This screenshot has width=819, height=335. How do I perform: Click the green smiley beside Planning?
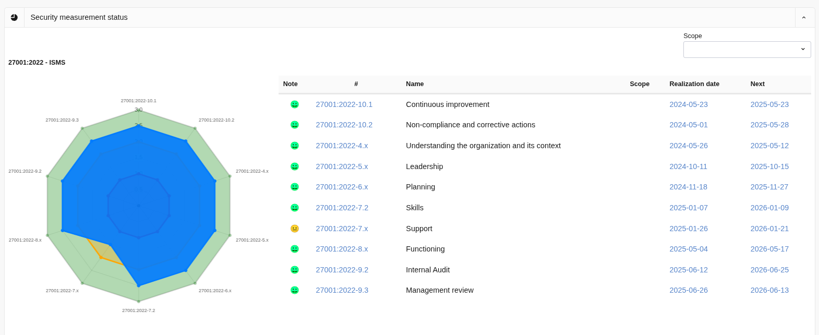295,187
